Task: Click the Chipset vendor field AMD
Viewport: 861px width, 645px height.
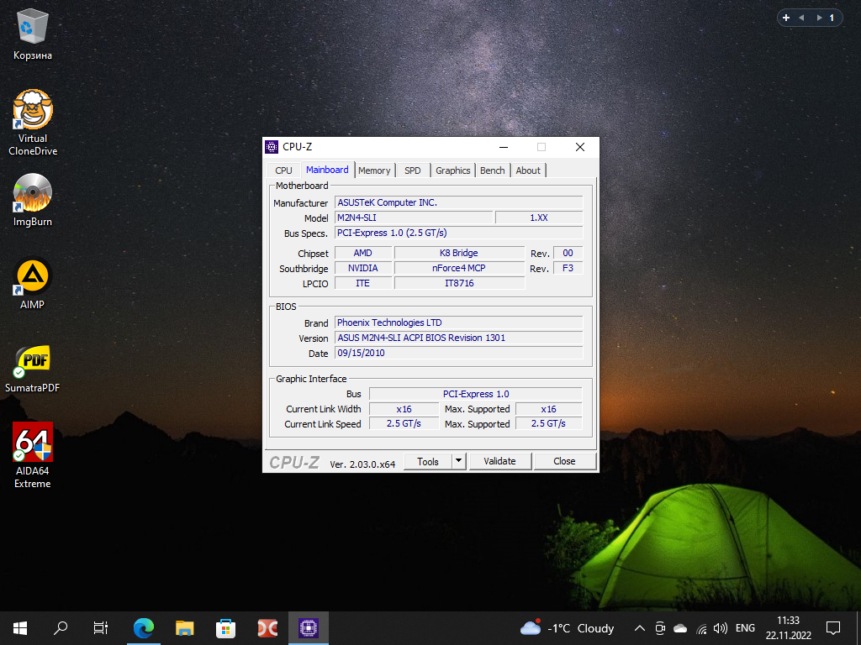Action: point(363,253)
